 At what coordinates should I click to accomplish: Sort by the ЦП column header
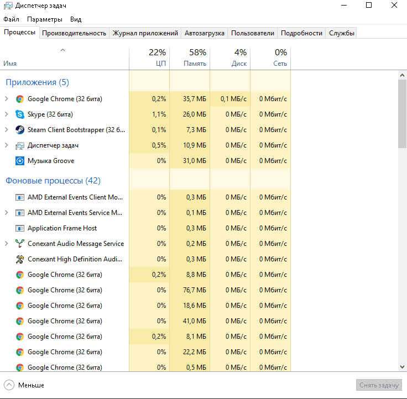(x=149, y=58)
